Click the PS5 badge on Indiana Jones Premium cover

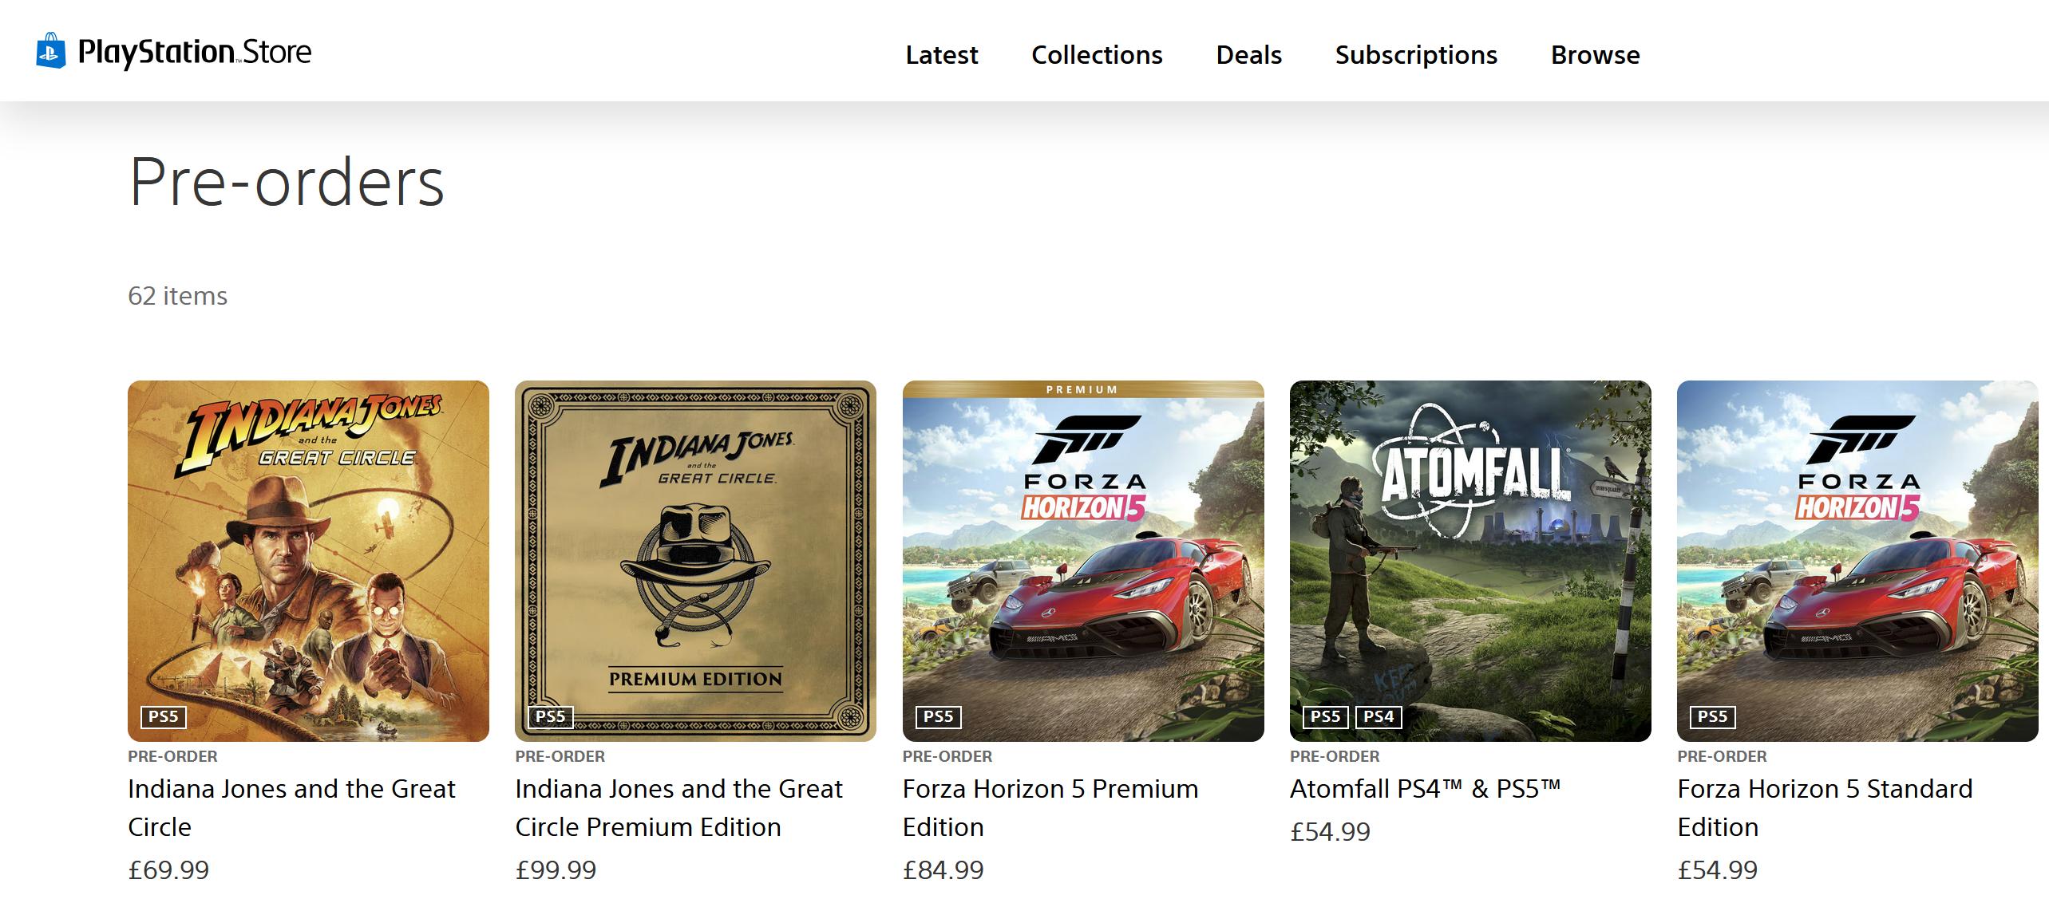coord(551,716)
